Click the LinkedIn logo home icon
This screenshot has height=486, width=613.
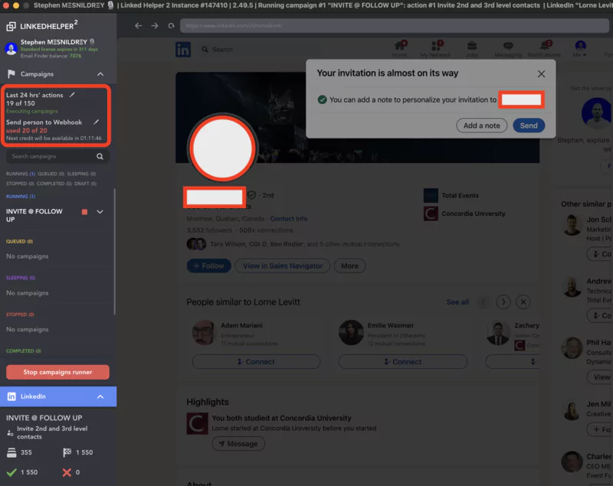click(183, 50)
